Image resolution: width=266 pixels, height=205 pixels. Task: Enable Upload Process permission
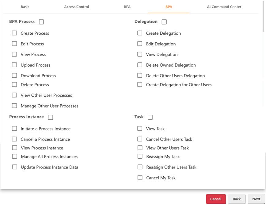[x=14, y=65]
